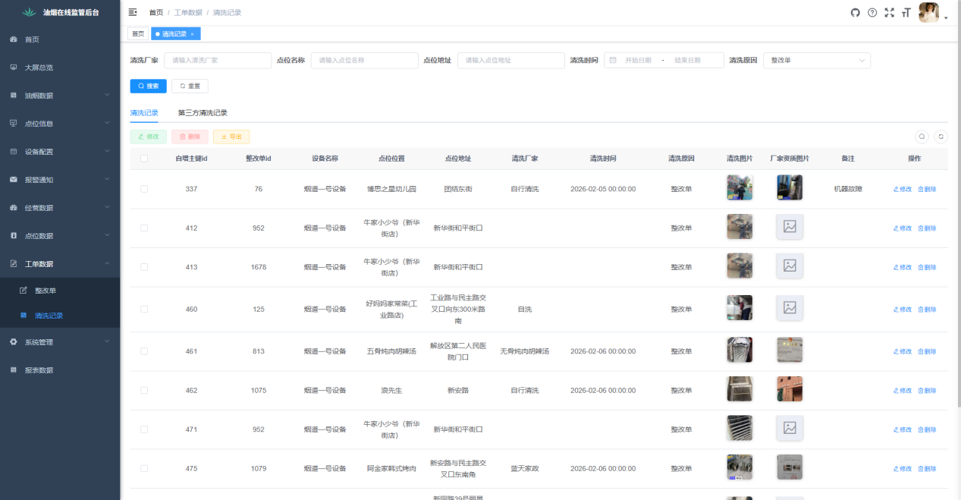The height and width of the screenshot is (500, 961).
Task: Collapse sidebar with the hamburger icon
Action: (x=133, y=12)
